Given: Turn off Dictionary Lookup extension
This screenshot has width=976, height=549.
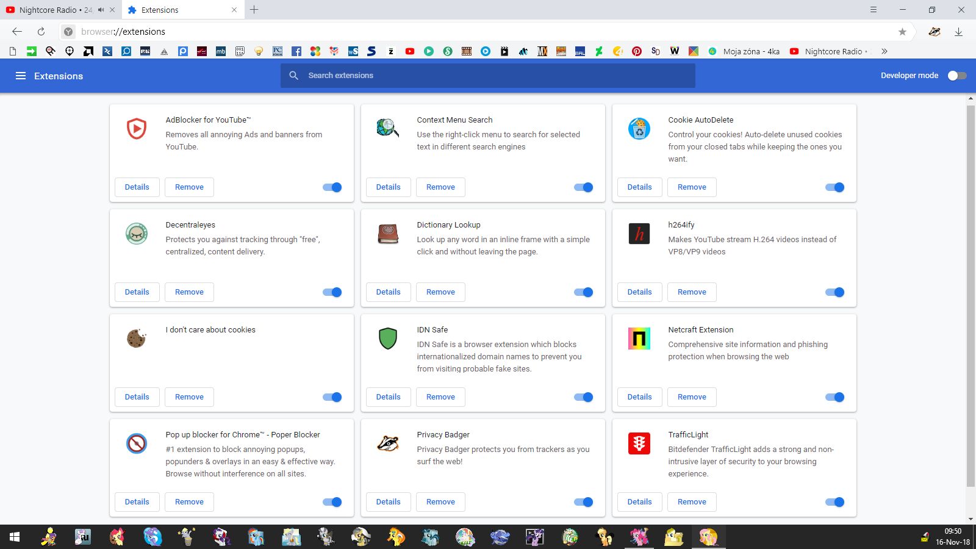Looking at the screenshot, I should click(584, 292).
